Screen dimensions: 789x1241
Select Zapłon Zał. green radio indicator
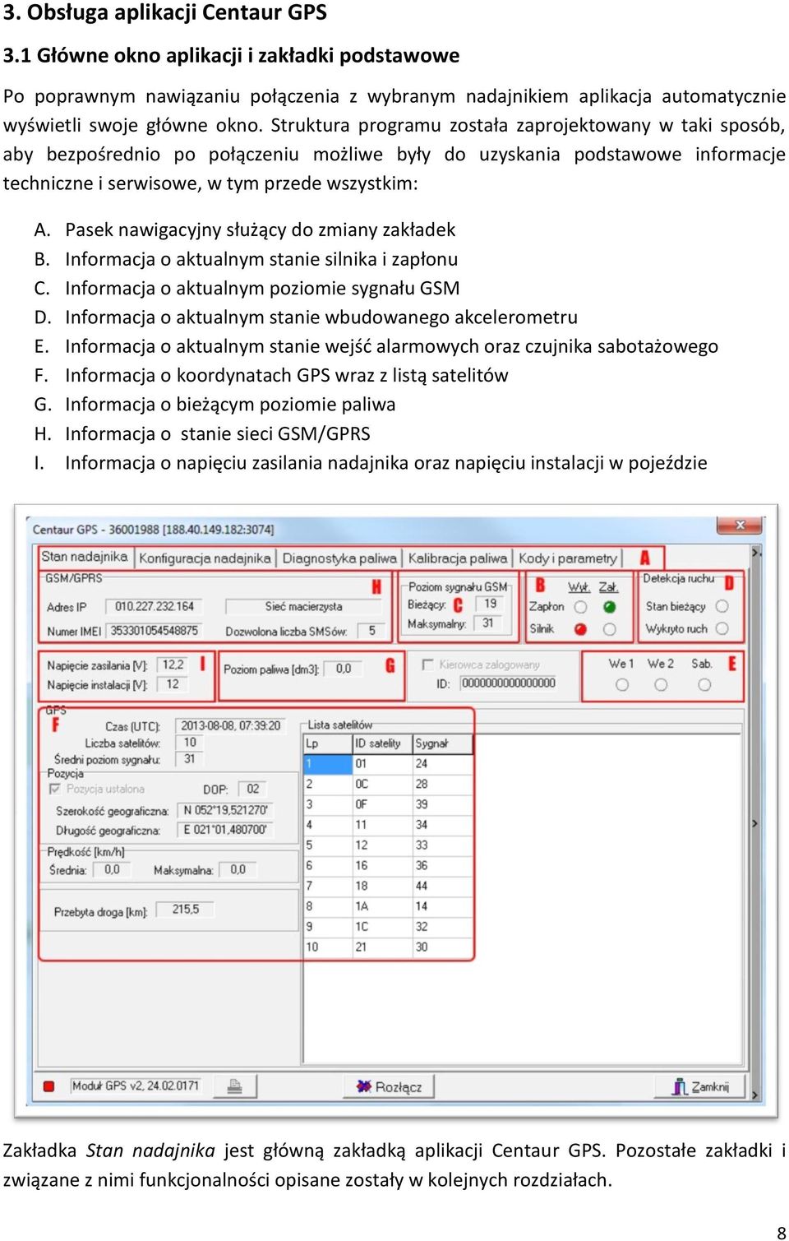(609, 607)
